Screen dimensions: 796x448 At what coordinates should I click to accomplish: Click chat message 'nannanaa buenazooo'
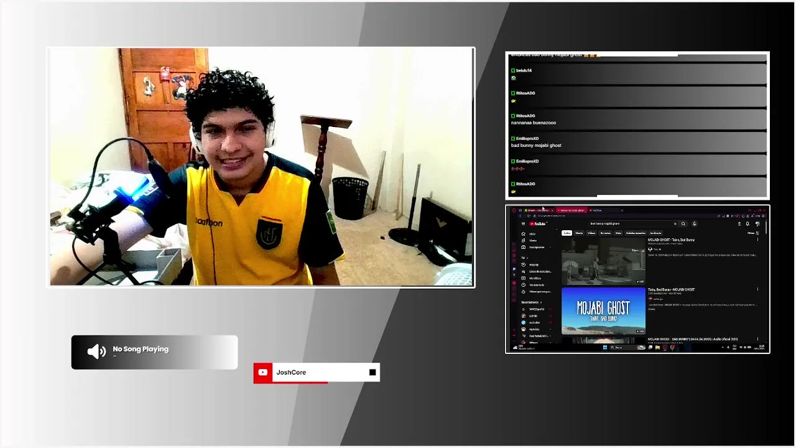click(x=534, y=123)
